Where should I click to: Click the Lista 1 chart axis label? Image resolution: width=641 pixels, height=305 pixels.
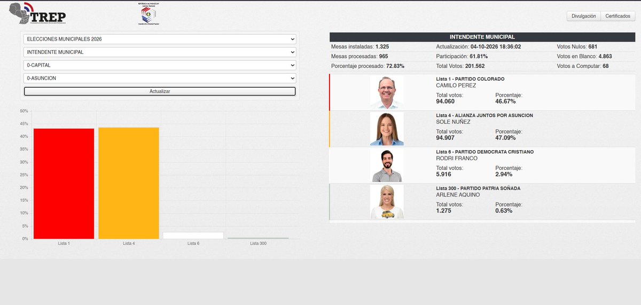pyautogui.click(x=64, y=244)
